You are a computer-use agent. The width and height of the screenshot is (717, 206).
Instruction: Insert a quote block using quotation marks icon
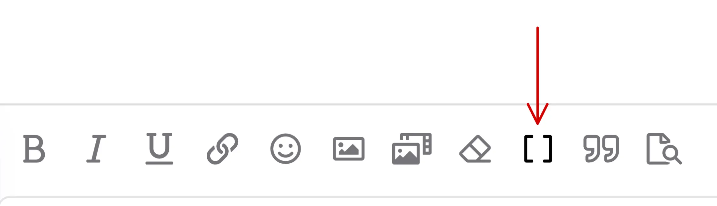tap(601, 149)
